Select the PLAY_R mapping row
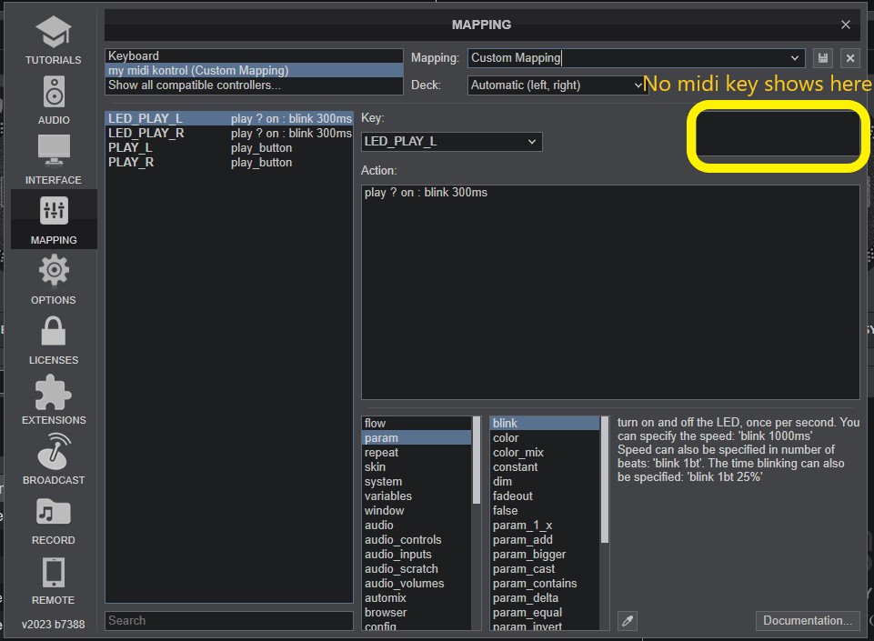The height and width of the screenshot is (641, 874). coord(131,163)
